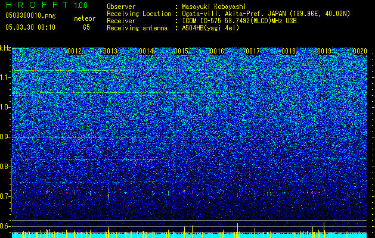
Task: Click the 0020 time marker
Action: [360, 51]
